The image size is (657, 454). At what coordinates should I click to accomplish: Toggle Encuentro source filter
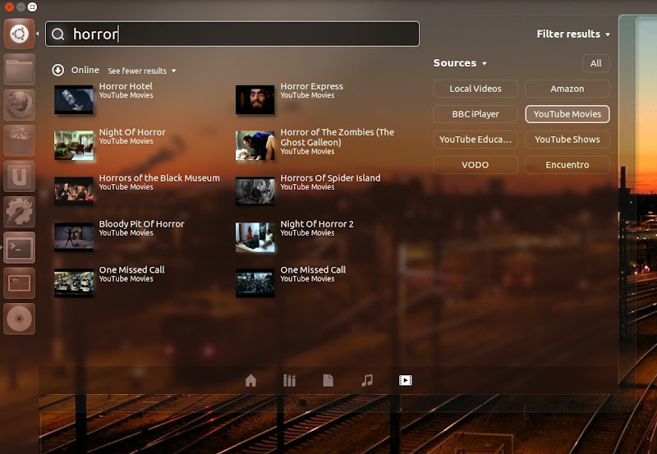[x=567, y=164]
